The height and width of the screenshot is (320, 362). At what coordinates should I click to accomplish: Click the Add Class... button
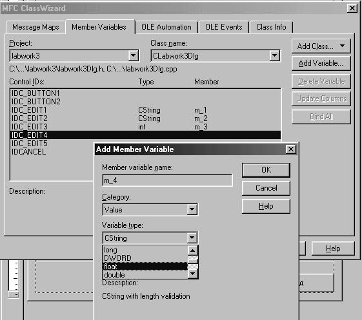(321, 46)
